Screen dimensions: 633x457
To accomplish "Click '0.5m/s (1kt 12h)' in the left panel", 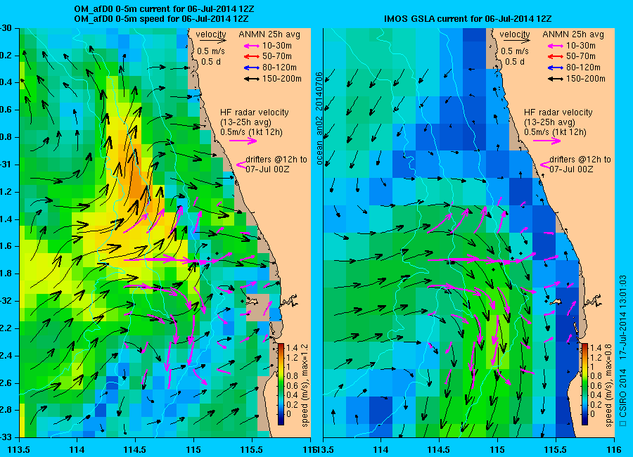I will [251, 132].
